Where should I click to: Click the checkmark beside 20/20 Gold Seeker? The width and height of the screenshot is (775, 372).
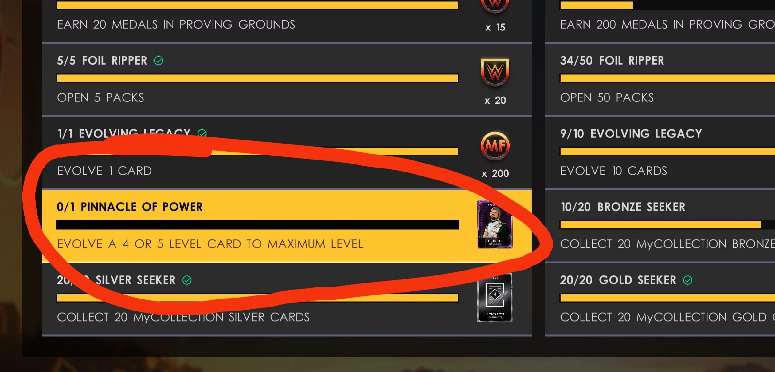pyautogui.click(x=688, y=280)
